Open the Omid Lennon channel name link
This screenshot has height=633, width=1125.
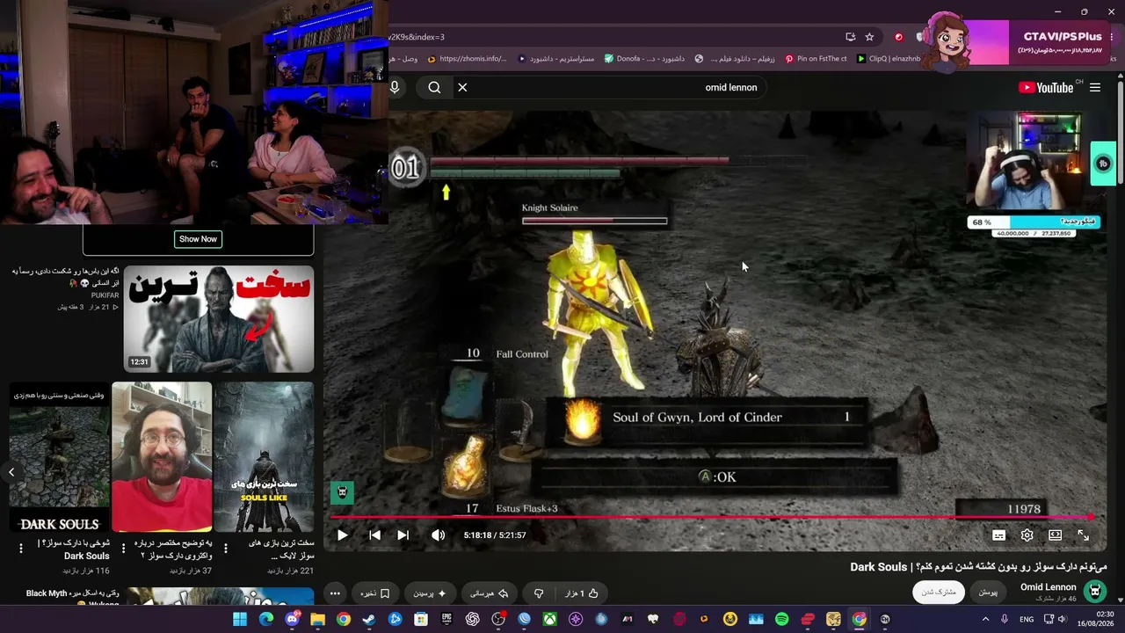(x=1048, y=586)
